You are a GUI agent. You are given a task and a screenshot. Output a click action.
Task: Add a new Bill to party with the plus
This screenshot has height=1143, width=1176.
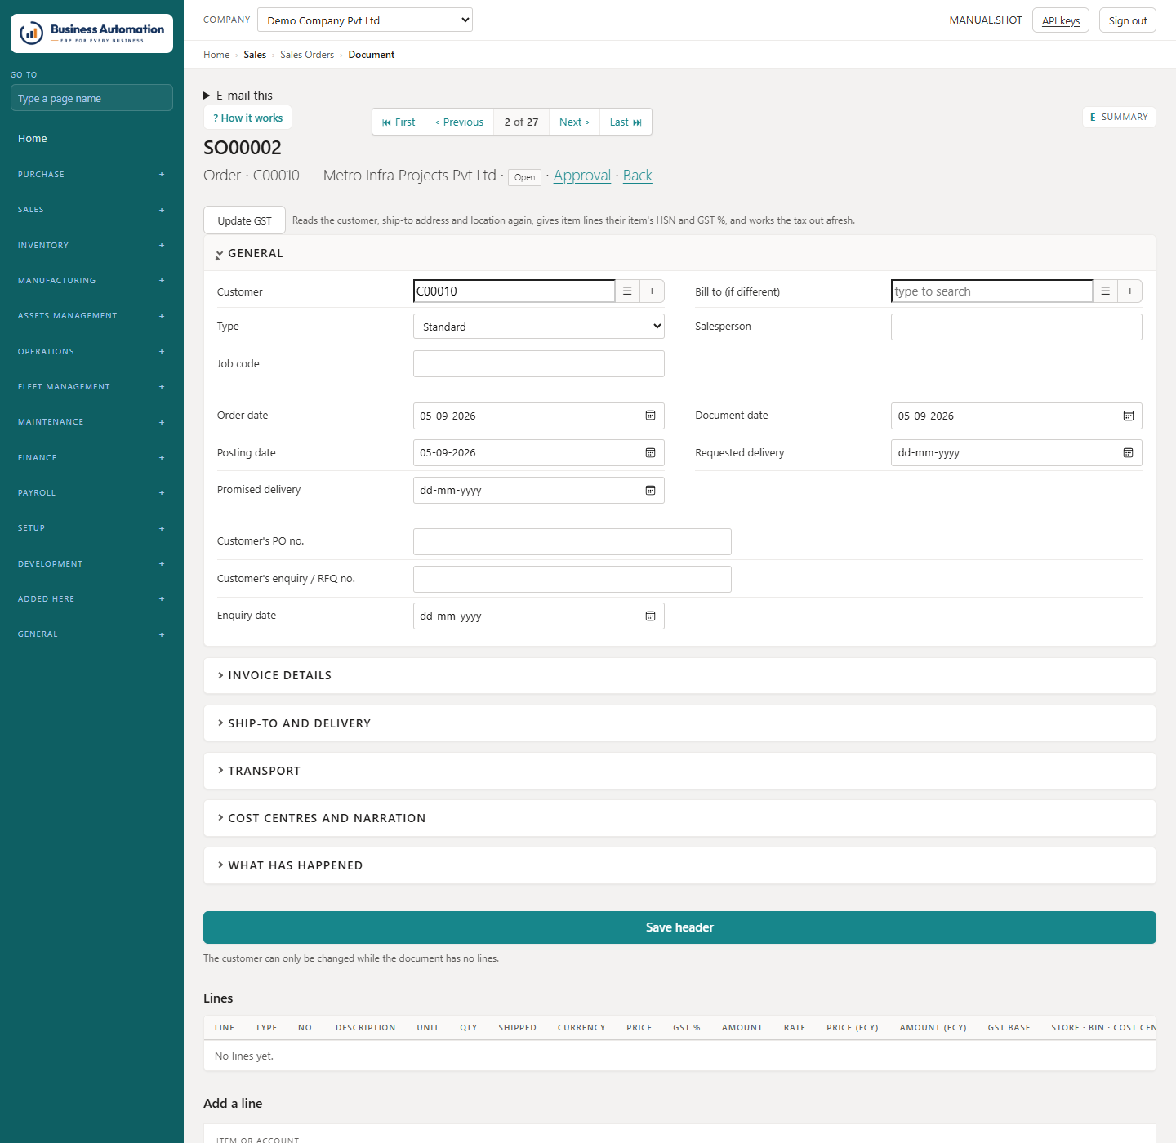pyautogui.click(x=1130, y=291)
